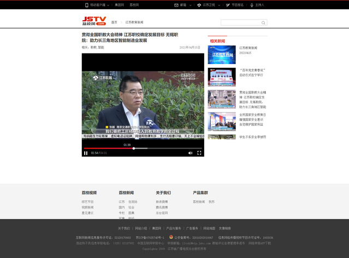This screenshot has height=258, width=349.
Task: Open the 网站地图 footer link
Action: coord(209,228)
